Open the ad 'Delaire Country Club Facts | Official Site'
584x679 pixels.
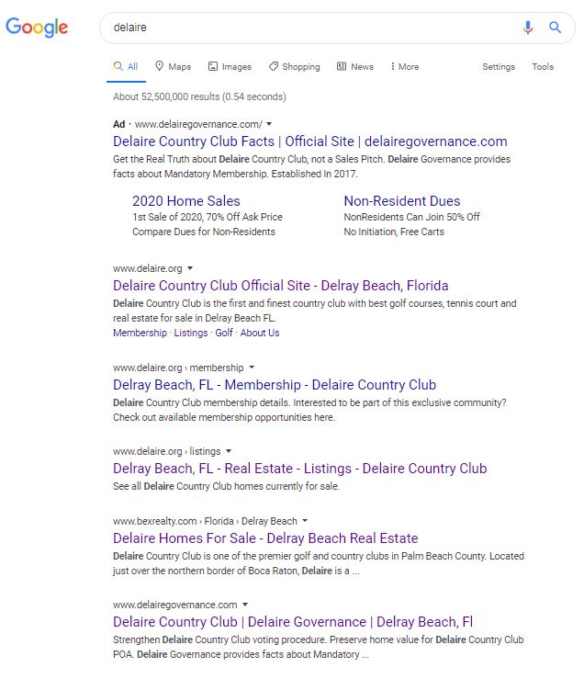click(x=310, y=141)
